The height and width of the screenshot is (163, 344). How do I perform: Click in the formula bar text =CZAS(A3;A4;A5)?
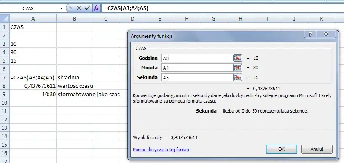(126, 8)
